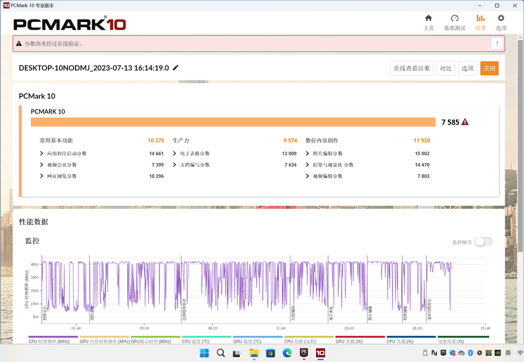
Task: Click the 数位内容创作 score 11 920
Action: [421, 141]
